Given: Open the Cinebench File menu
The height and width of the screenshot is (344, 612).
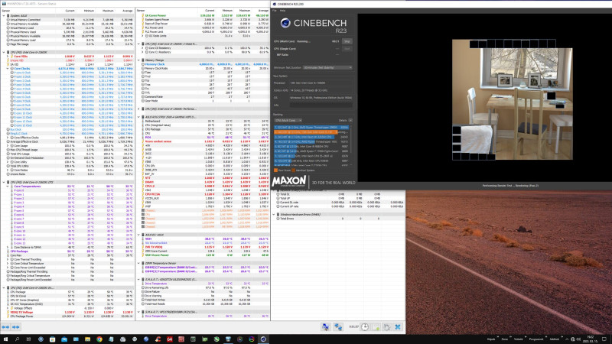Looking at the screenshot, I should coord(275,11).
